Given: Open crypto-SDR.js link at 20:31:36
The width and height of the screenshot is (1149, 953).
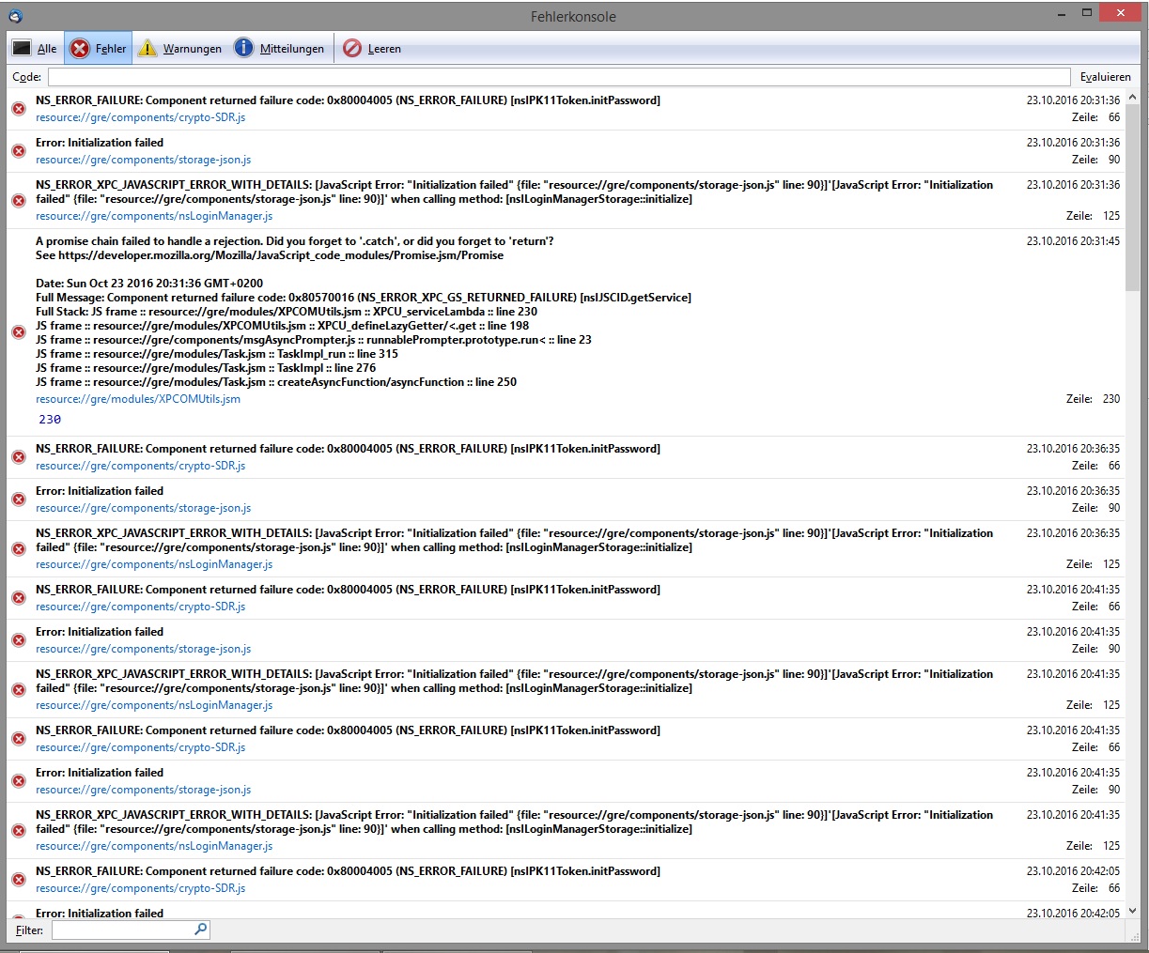Looking at the screenshot, I should click(x=141, y=117).
